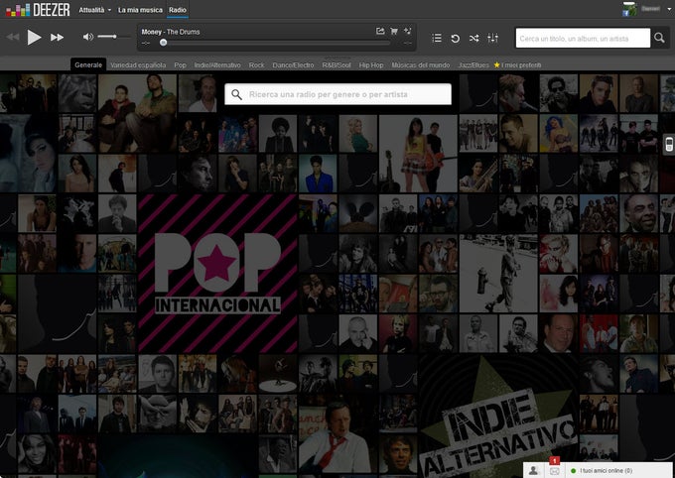Image resolution: width=675 pixels, height=478 pixels.
Task: Skip to the next track
Action: pyautogui.click(x=57, y=38)
